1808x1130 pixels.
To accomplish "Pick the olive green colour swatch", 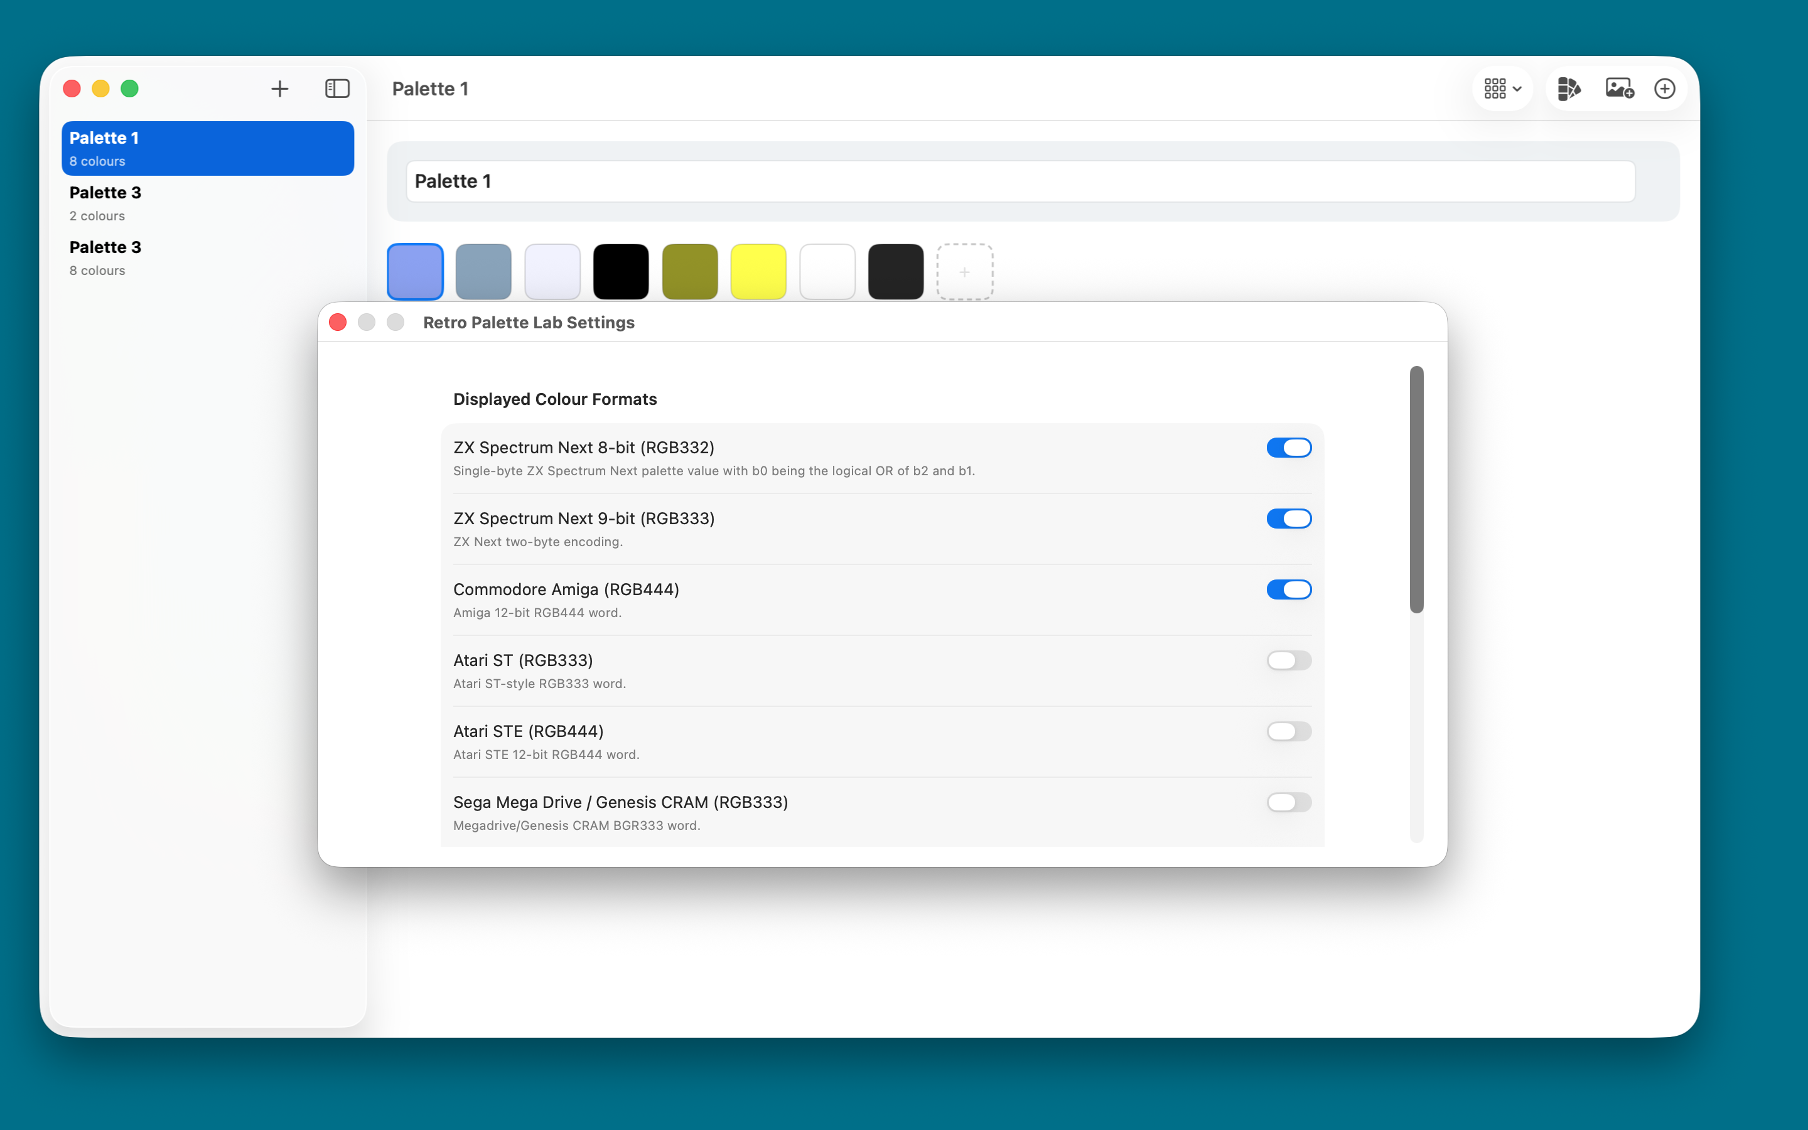I will [689, 272].
